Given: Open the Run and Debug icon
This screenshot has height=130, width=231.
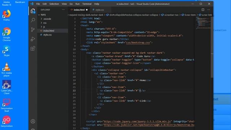Looking at the screenshot, I should click(33, 39).
